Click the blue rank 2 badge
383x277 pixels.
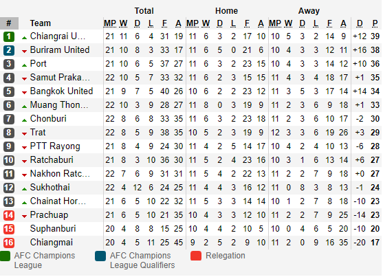(9, 50)
